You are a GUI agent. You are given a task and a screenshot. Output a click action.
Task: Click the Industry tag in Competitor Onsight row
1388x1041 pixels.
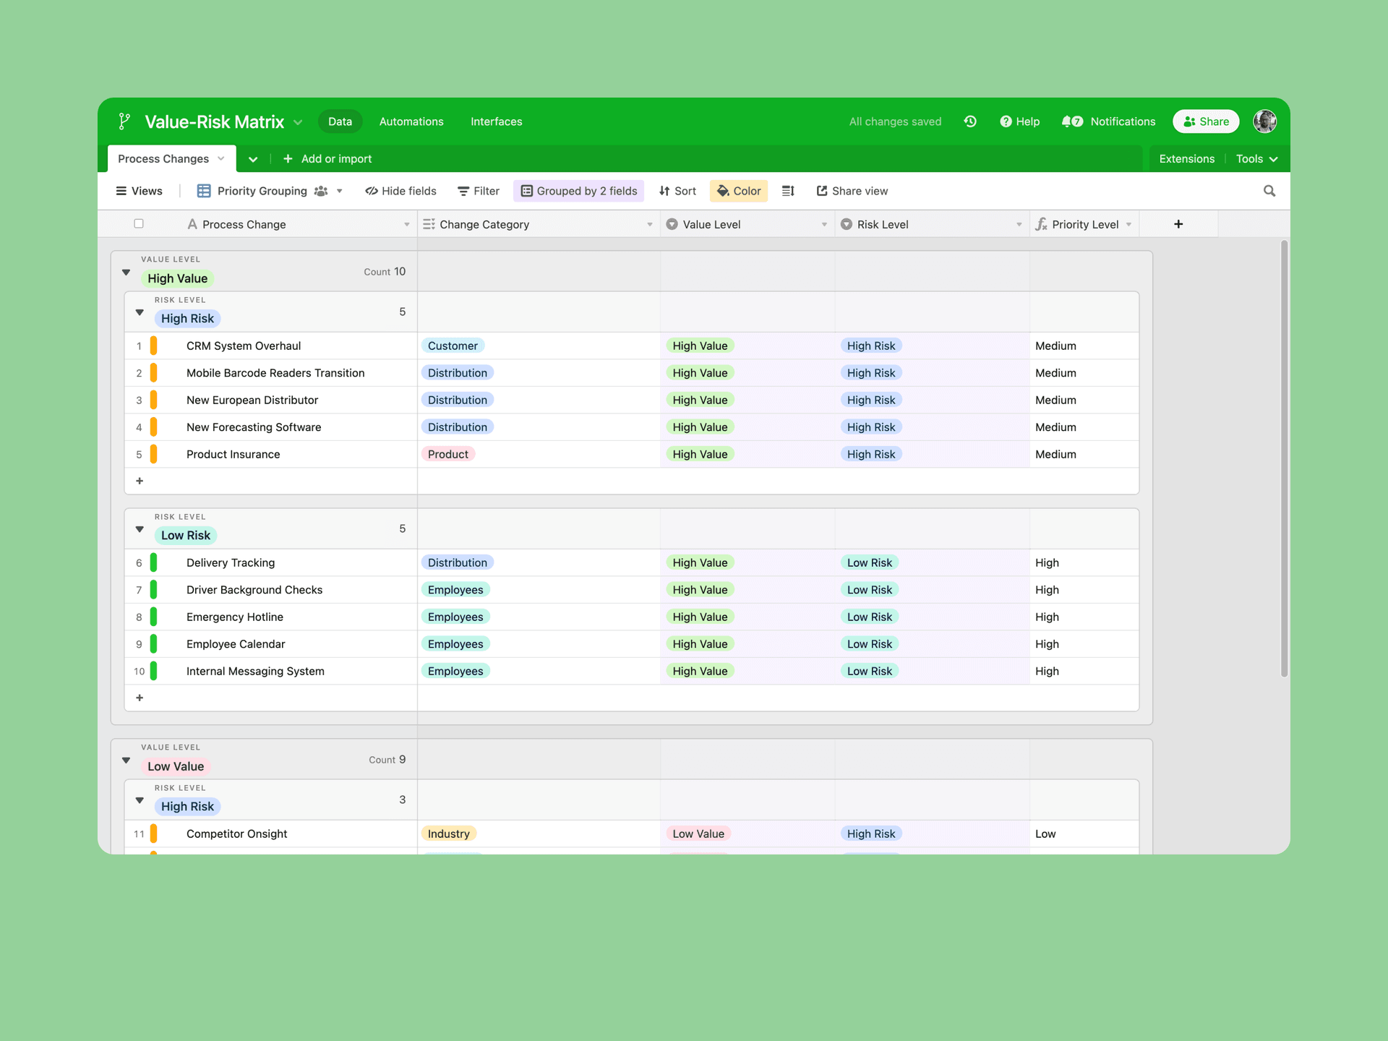[x=449, y=834]
